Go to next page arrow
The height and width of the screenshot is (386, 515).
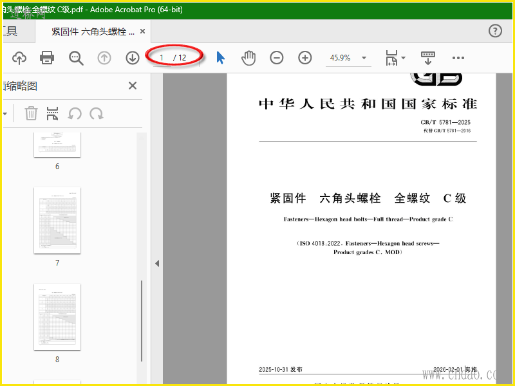pyautogui.click(x=133, y=58)
